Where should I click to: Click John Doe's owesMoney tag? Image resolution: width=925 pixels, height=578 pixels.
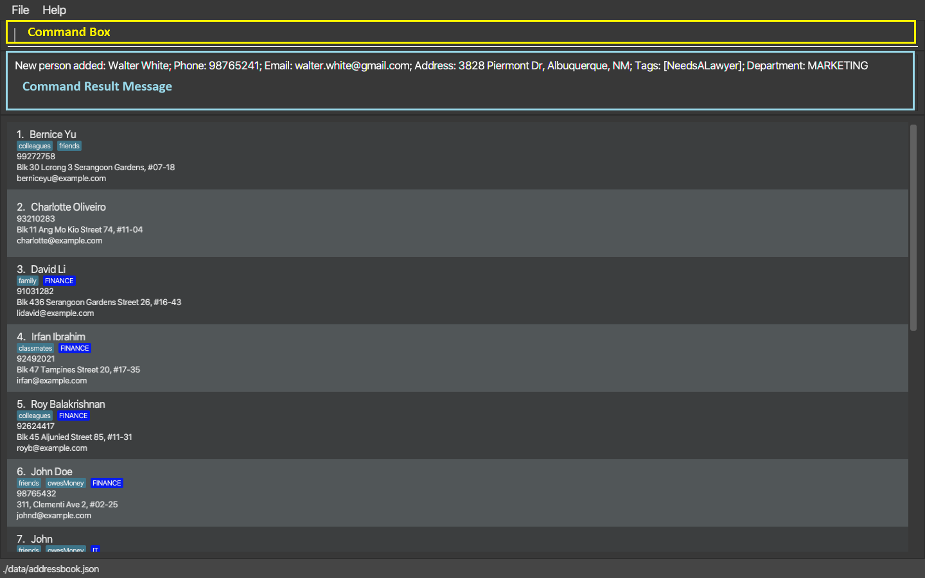click(x=66, y=483)
